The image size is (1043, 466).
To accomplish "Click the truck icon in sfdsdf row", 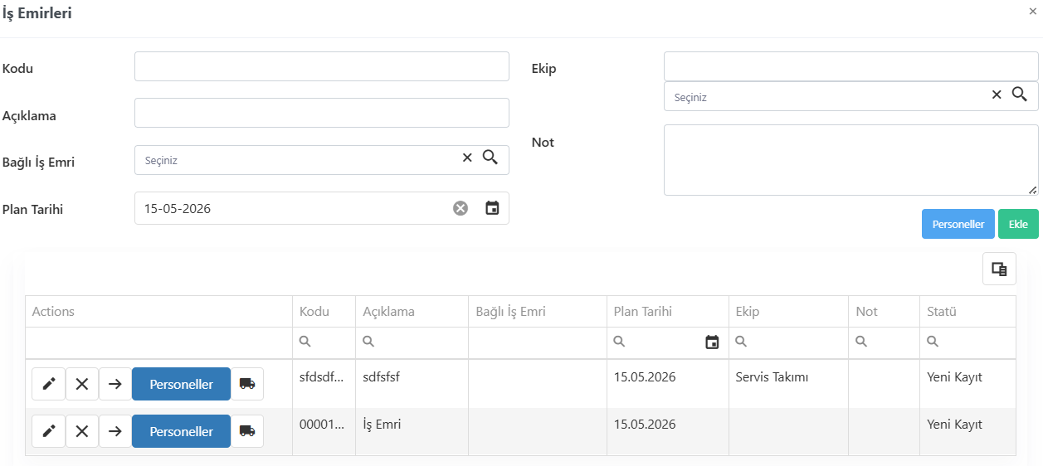I will point(246,384).
